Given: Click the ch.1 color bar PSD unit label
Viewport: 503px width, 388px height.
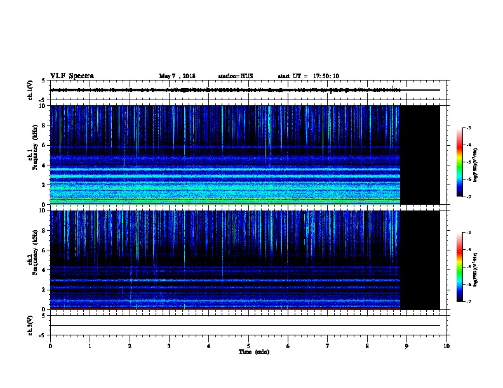Looking at the screenshot, I should 476,165.
